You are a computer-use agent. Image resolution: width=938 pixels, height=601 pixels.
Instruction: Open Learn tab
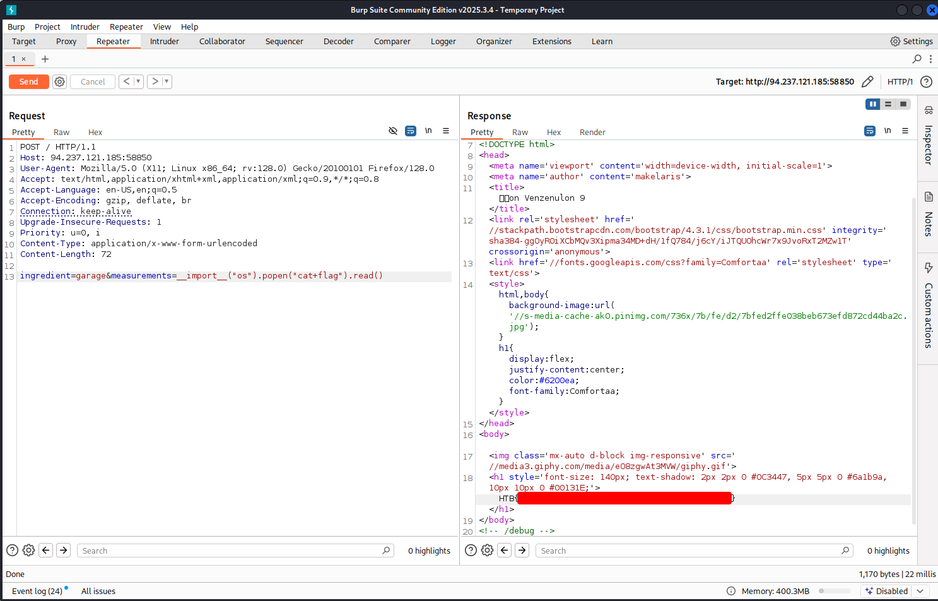(602, 41)
